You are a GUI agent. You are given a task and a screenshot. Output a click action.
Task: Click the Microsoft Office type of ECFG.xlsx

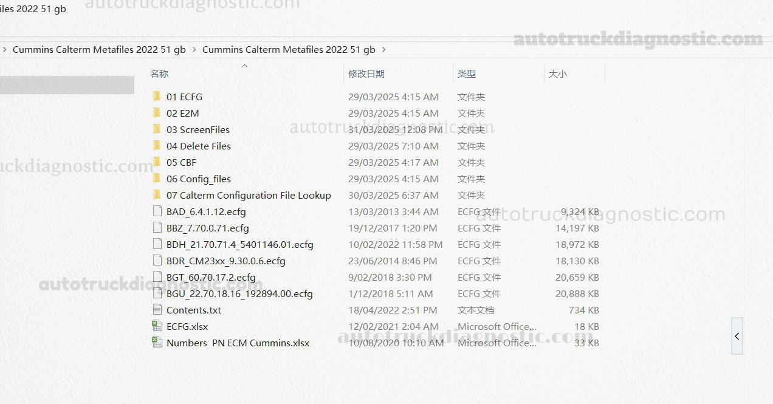click(497, 326)
